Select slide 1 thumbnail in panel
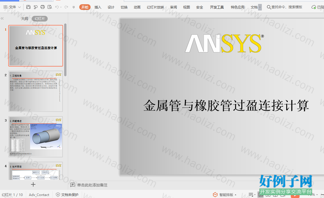This screenshot has height=198, width=324. pyautogui.click(x=36, y=46)
